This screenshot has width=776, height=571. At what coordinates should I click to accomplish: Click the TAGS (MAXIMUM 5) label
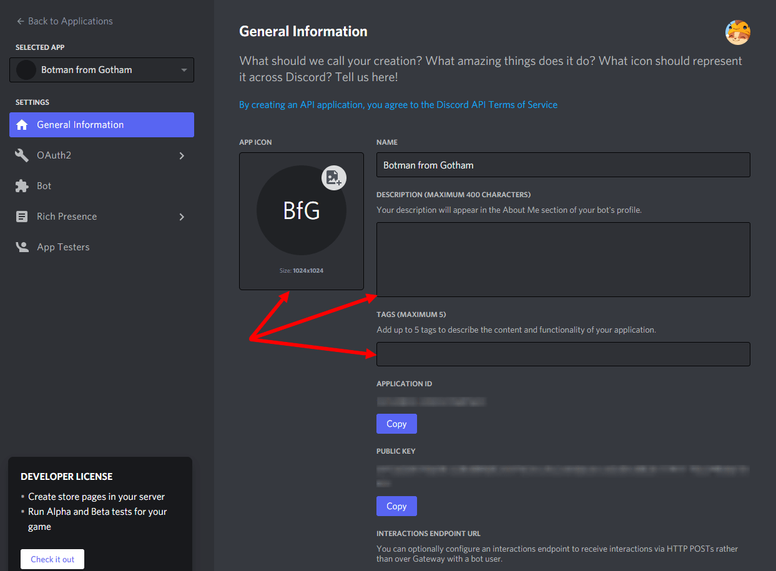click(x=411, y=315)
